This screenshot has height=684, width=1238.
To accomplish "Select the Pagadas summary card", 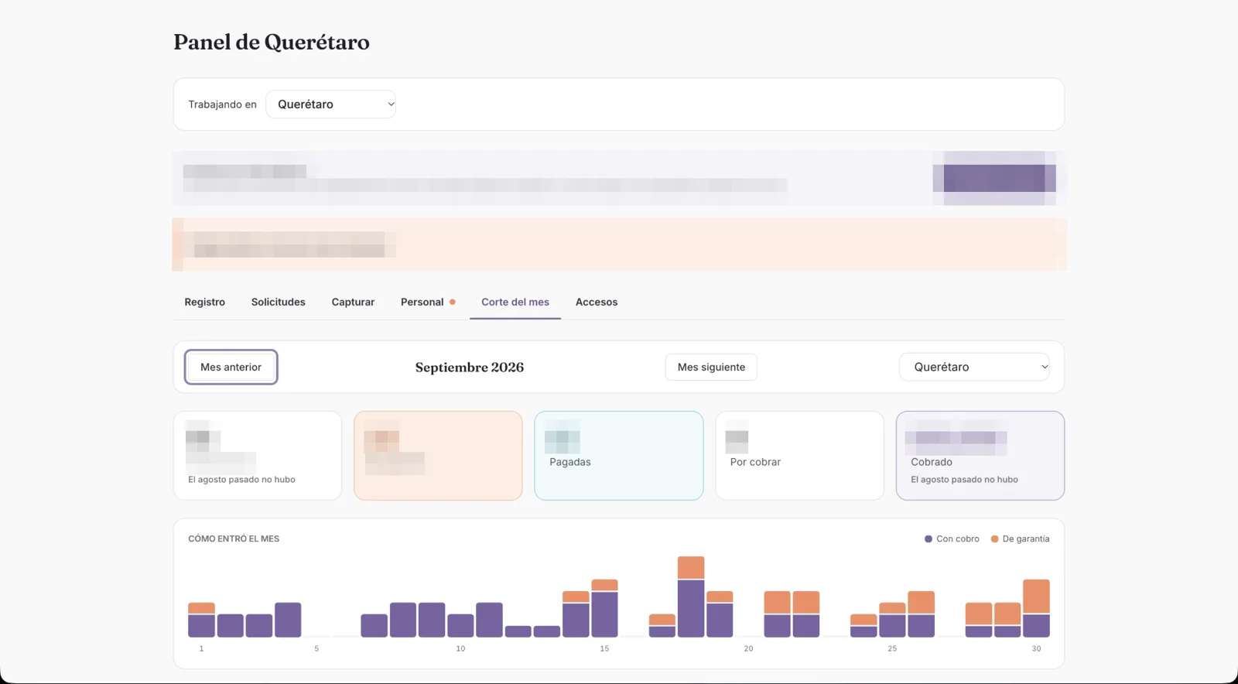I will point(618,455).
